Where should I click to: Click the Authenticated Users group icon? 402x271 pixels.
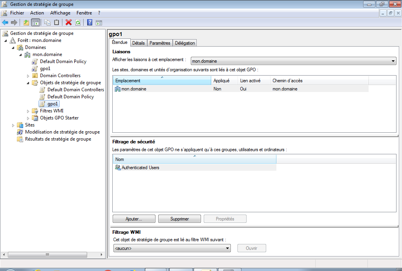tap(118, 168)
